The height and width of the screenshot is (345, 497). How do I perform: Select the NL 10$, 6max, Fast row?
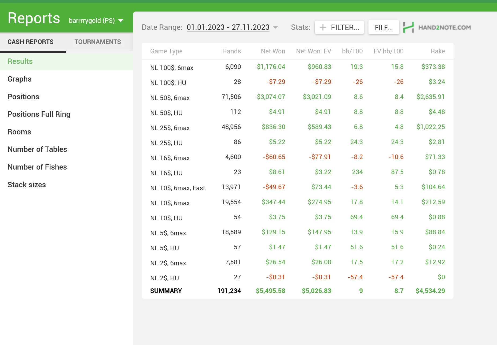(297, 187)
